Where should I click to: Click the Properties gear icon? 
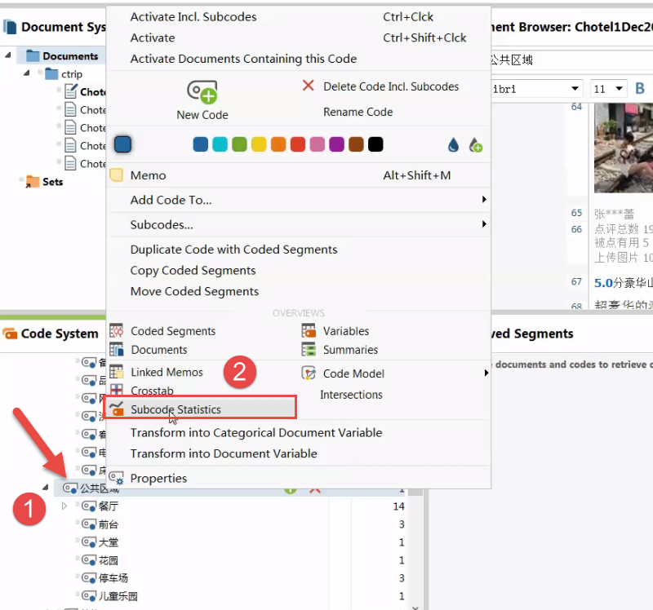[x=116, y=478]
